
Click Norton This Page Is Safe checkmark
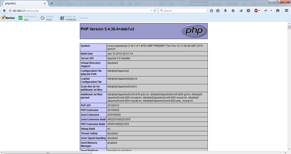[20, 18]
